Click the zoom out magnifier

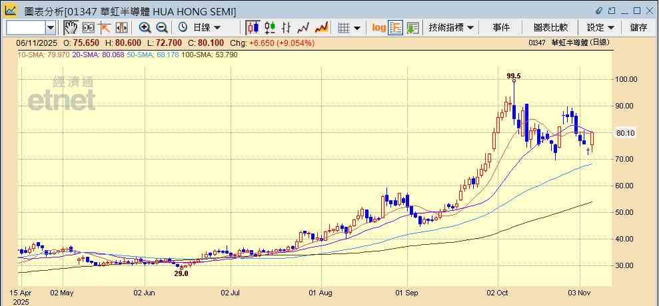(162, 27)
